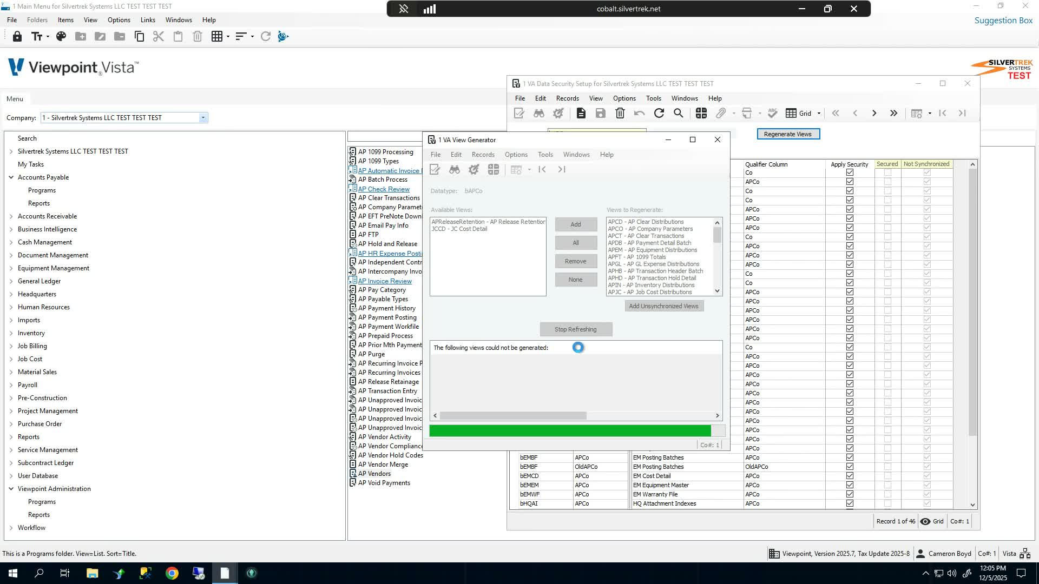The image size is (1039, 584).
Task: Select AP Vendor Merge in programs list
Action: [383, 464]
